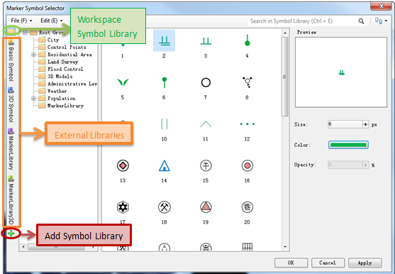The width and height of the screenshot is (395, 274).
Task: Switch to the 3D Symbol library tab
Action: click(x=11, y=104)
